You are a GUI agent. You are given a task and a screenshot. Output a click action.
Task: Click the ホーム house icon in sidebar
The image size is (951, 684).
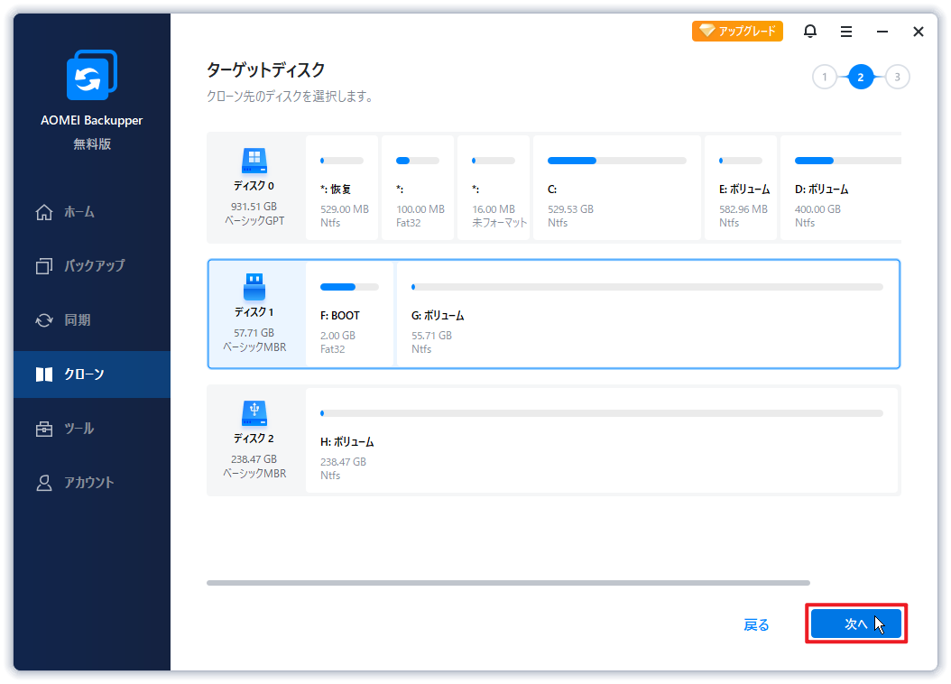(44, 212)
